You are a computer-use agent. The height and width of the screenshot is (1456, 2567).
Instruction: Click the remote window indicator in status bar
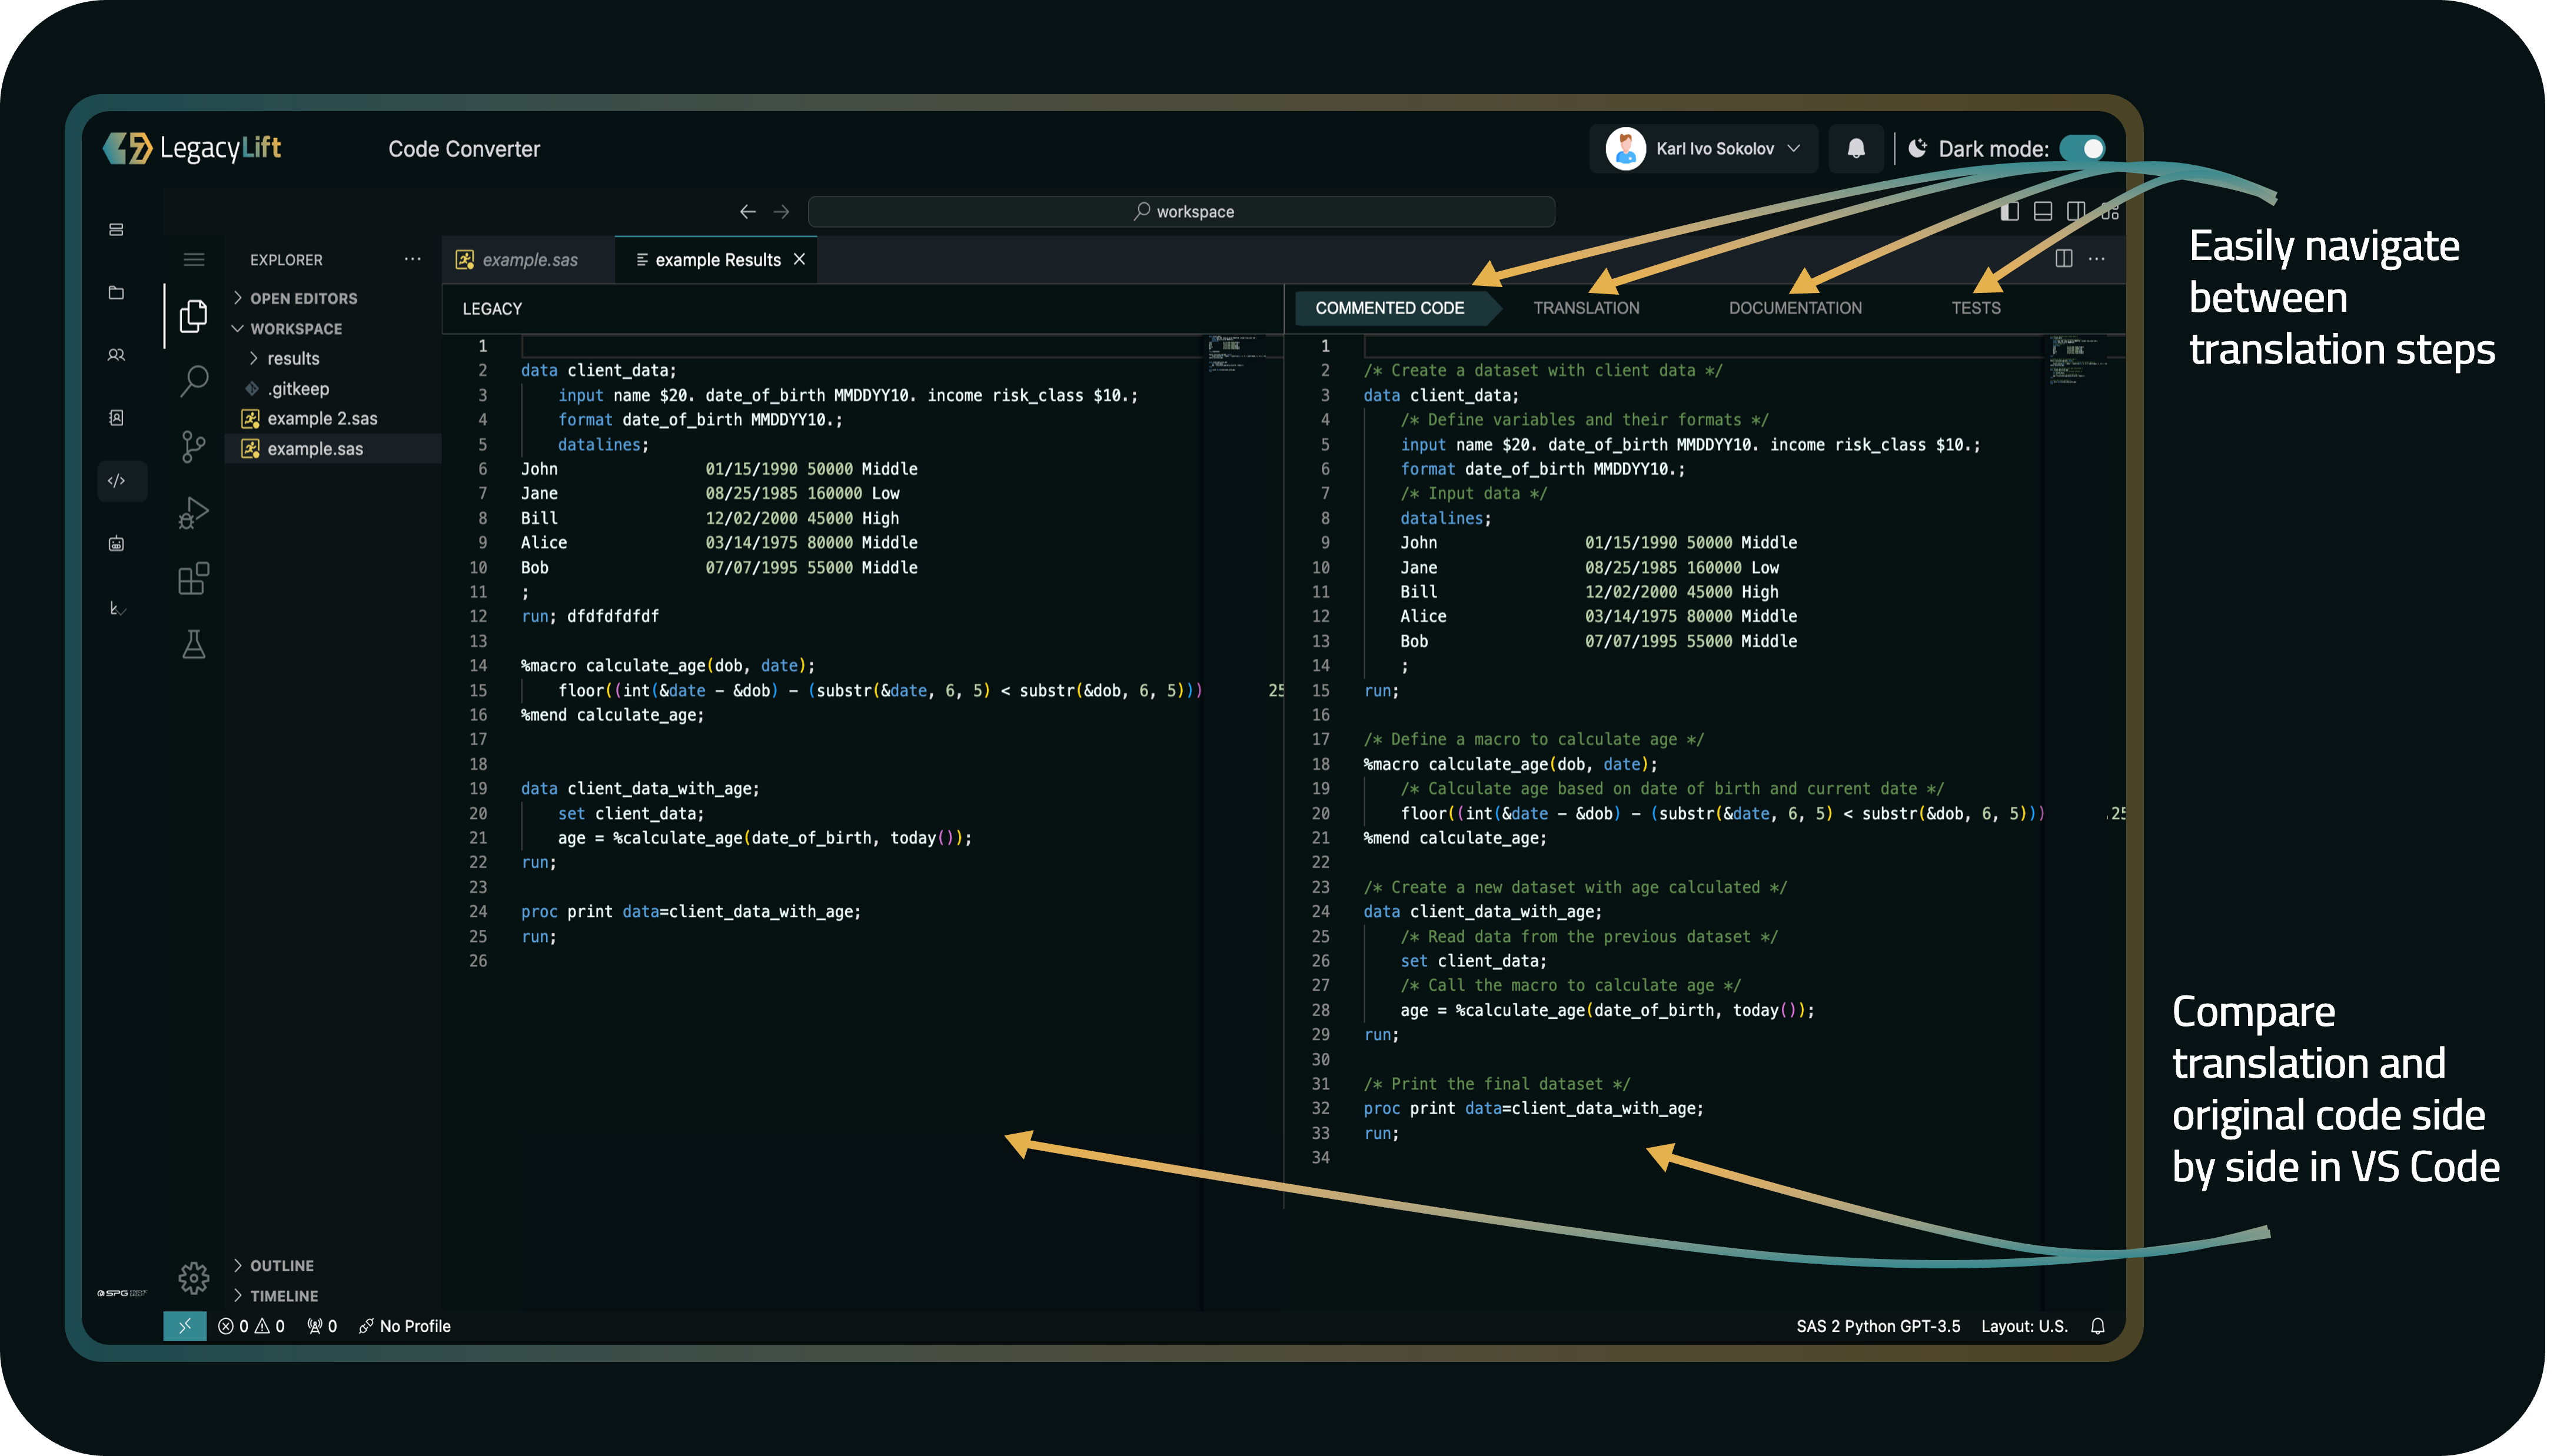185,1326
